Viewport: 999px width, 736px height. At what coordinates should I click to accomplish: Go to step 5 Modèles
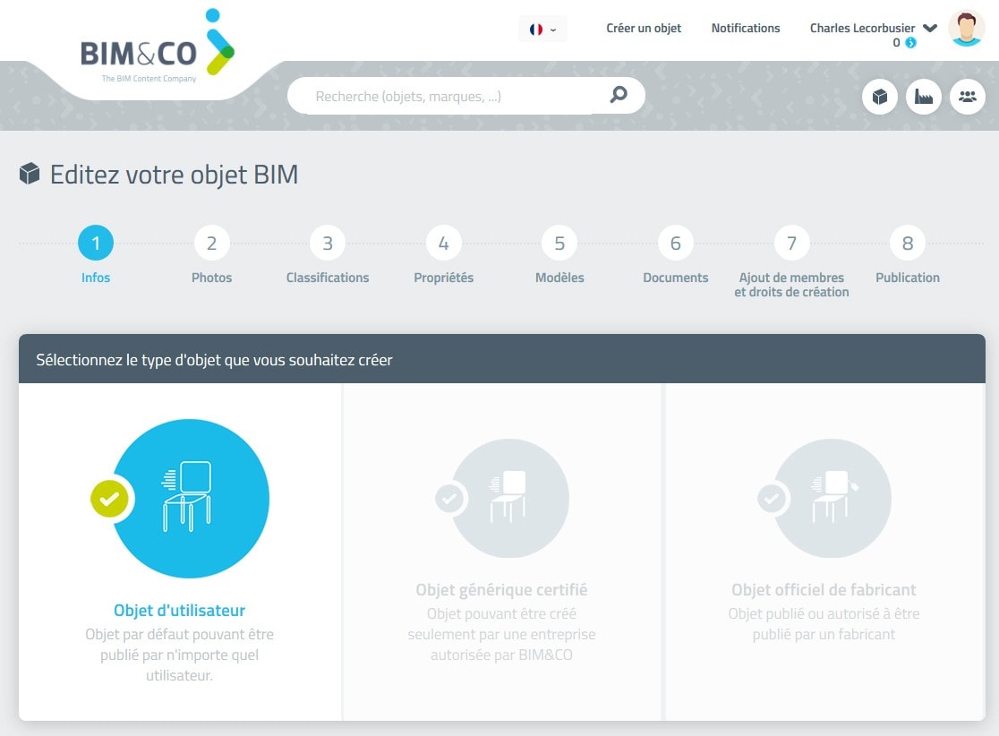559,244
